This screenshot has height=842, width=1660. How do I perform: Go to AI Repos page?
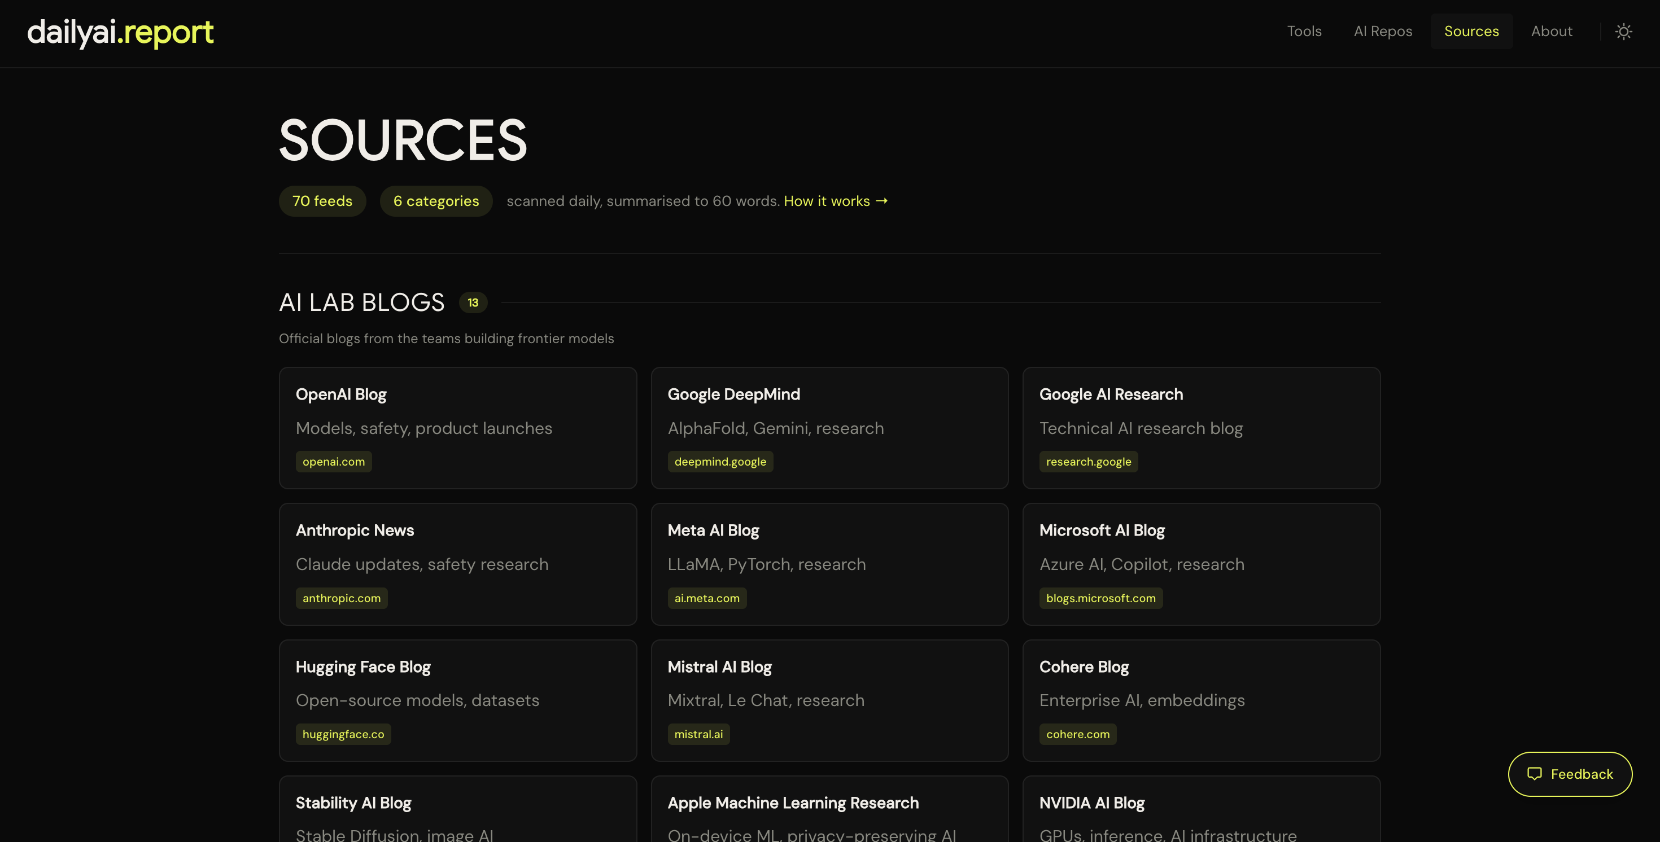(x=1382, y=31)
